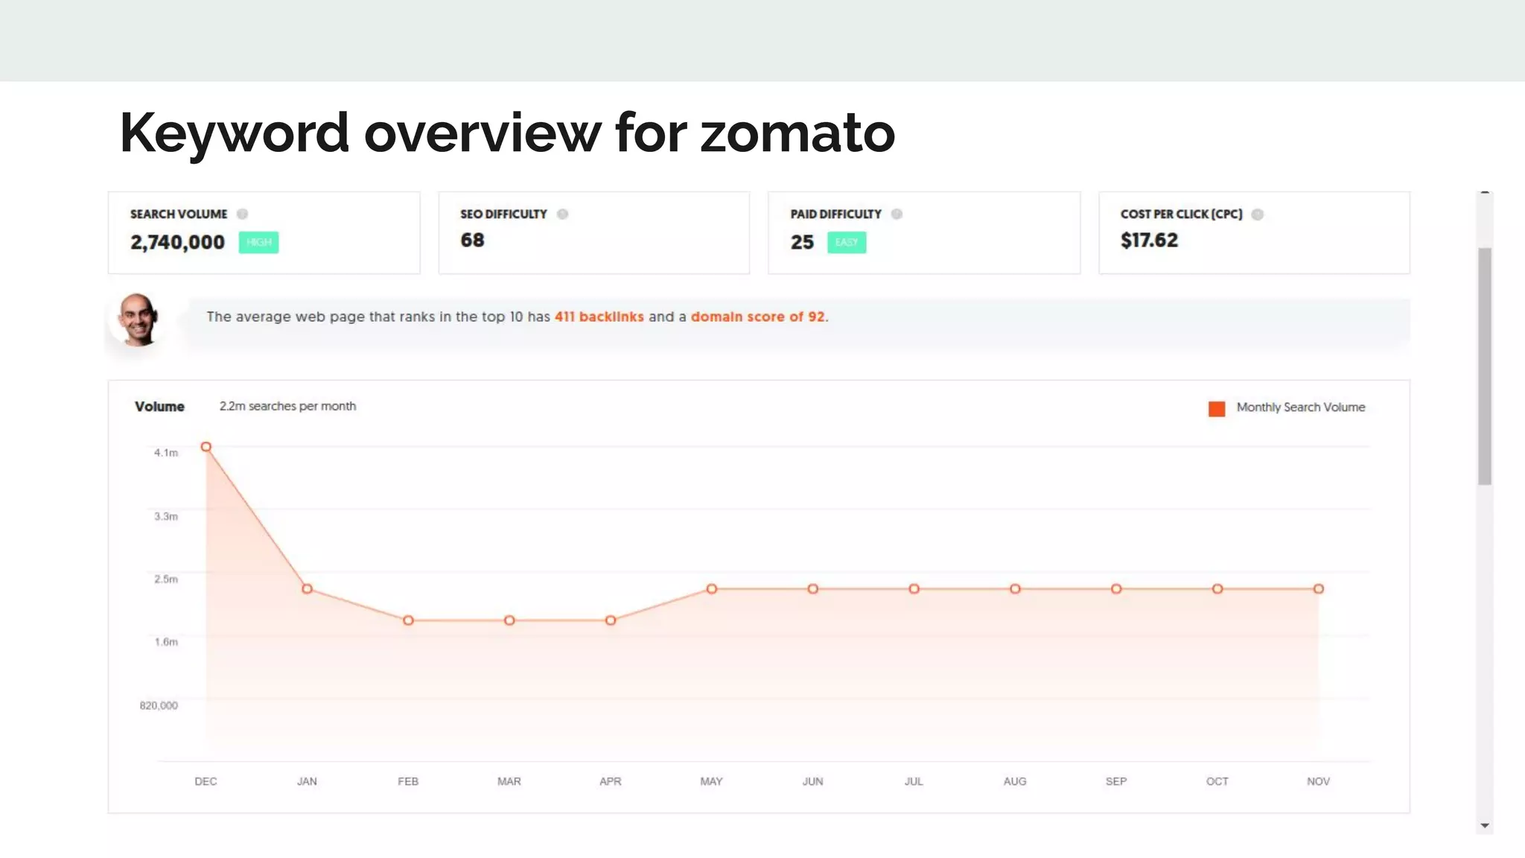This screenshot has width=1525, height=858.
Task: Click the HIGH badge next to search volume
Action: pyautogui.click(x=258, y=242)
